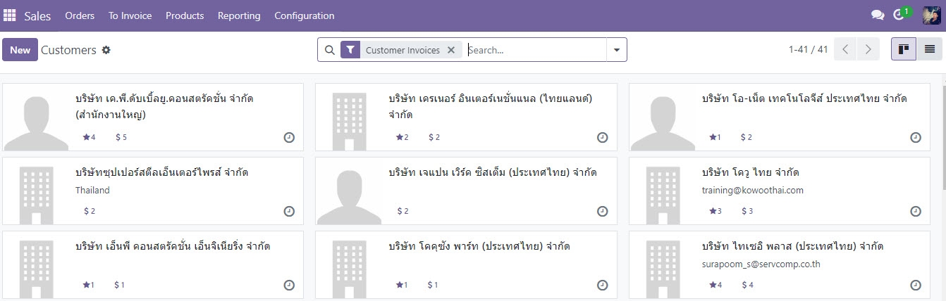Go to next page of customers
This screenshot has height=301, width=946.
[x=868, y=49]
